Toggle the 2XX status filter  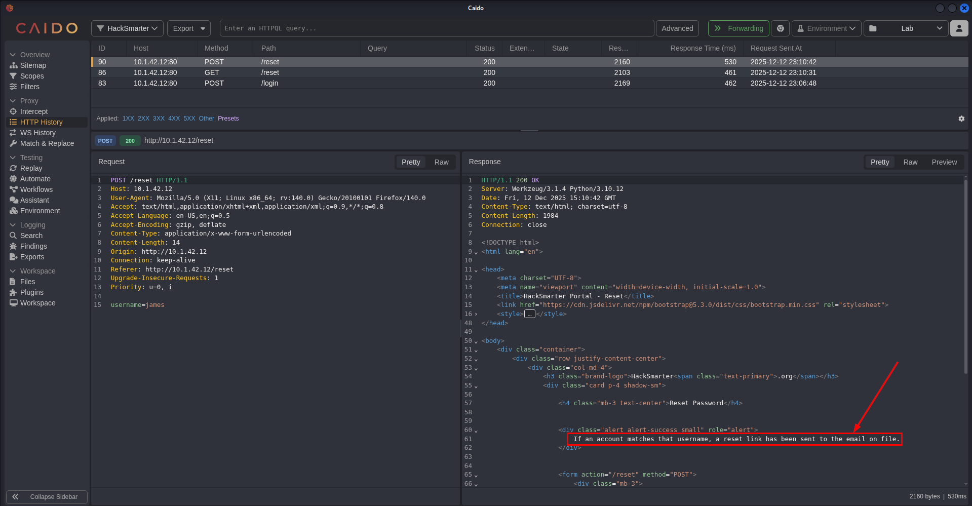(x=143, y=119)
